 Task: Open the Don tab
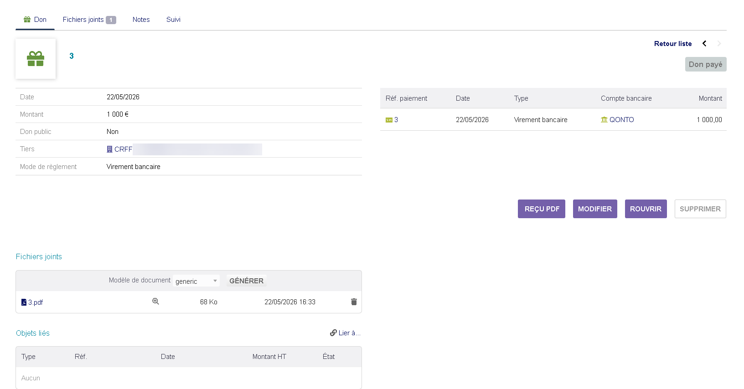pyautogui.click(x=35, y=20)
